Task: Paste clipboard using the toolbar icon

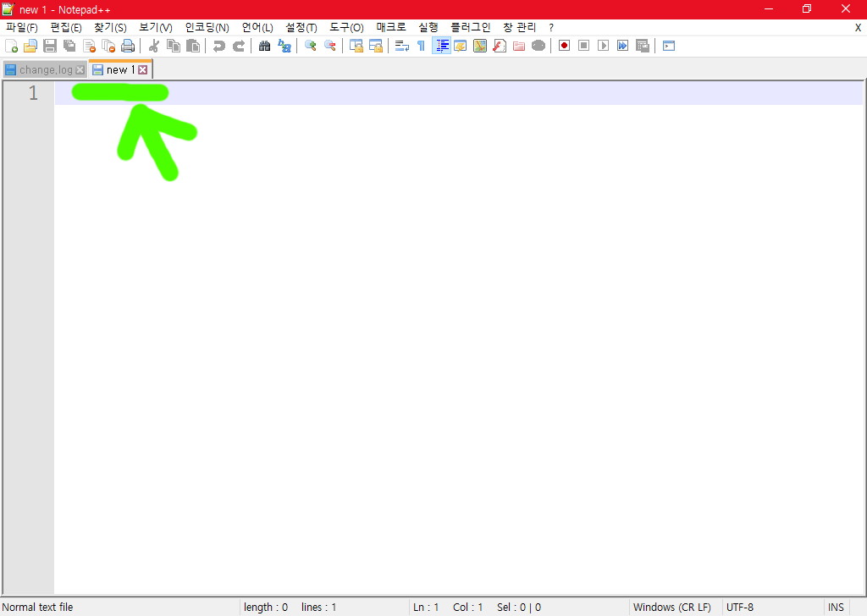Action: click(x=193, y=46)
